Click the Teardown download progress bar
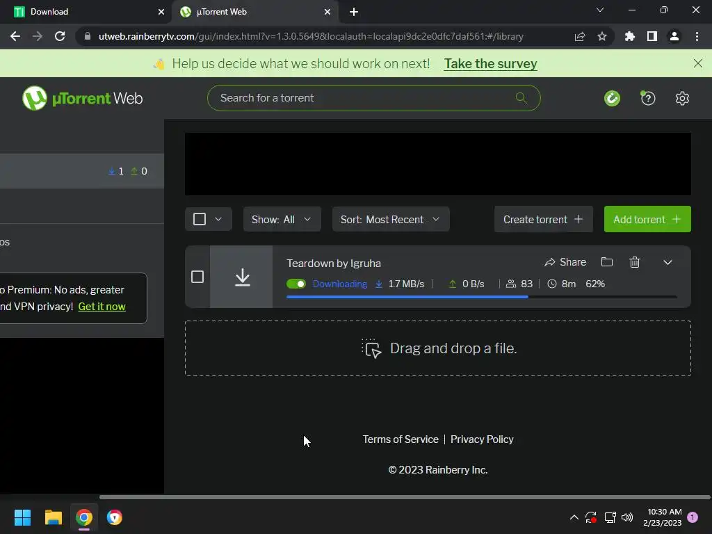Viewport: 712px width, 534px height. [481, 297]
